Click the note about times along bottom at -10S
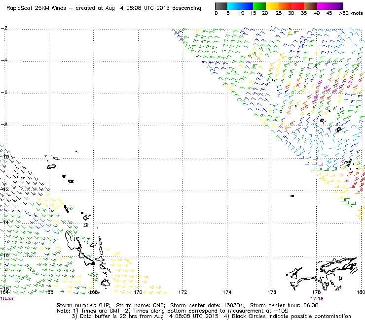 pyautogui.click(x=207, y=311)
